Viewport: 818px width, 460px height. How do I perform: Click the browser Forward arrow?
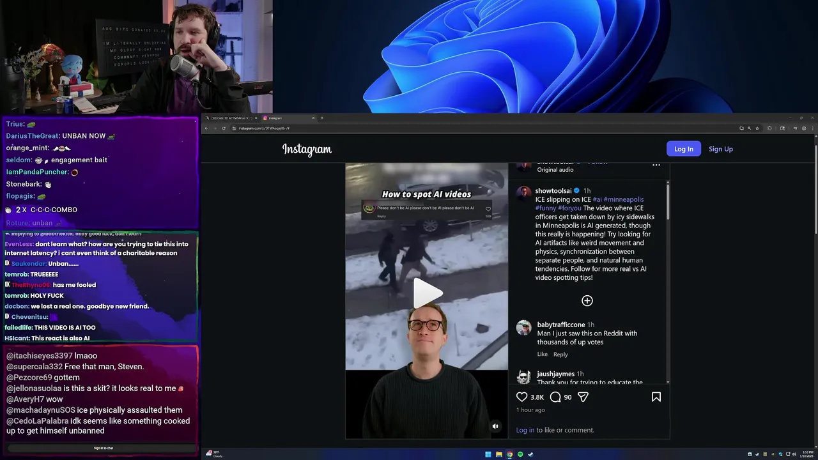click(215, 128)
